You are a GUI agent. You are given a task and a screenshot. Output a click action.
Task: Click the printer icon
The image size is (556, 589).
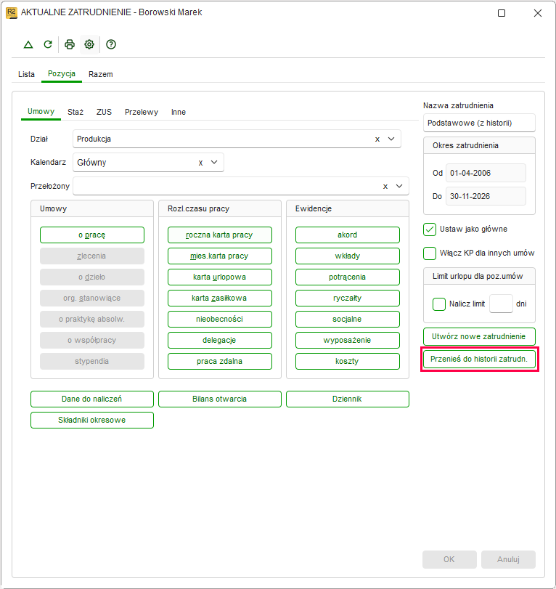point(70,45)
